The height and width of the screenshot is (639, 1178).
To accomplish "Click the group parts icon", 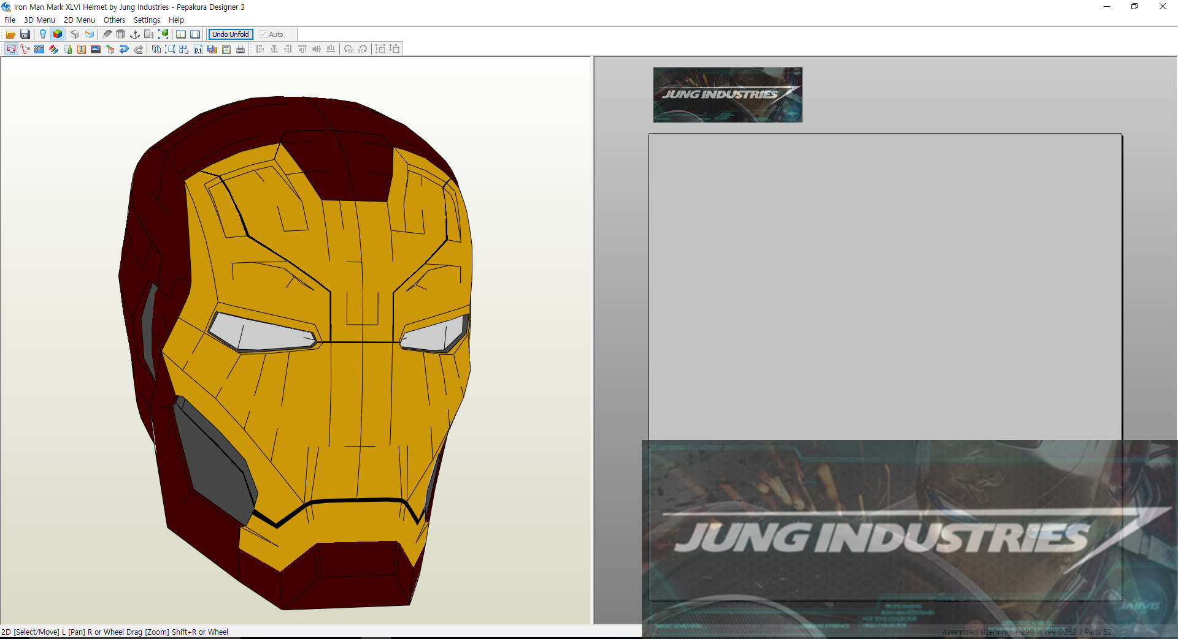I will (380, 49).
